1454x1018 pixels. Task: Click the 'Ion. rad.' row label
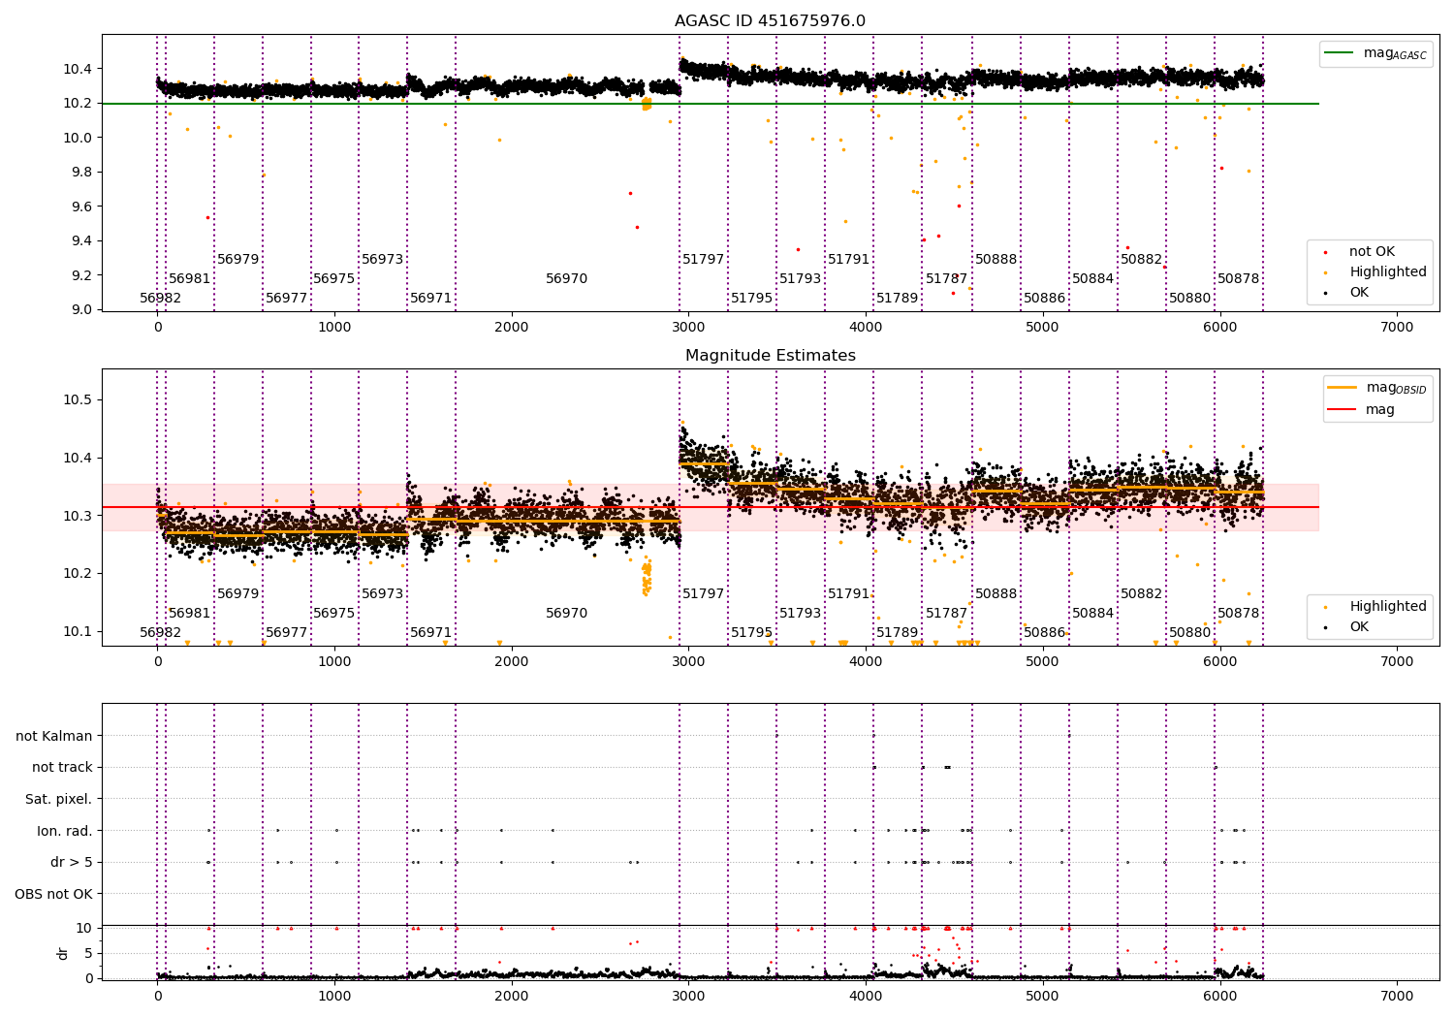click(65, 831)
